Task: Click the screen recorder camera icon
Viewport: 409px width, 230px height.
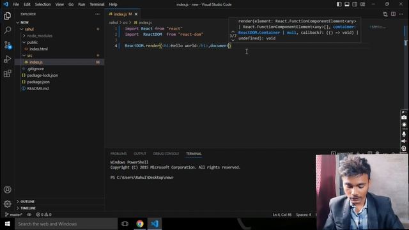Action: 404,118
